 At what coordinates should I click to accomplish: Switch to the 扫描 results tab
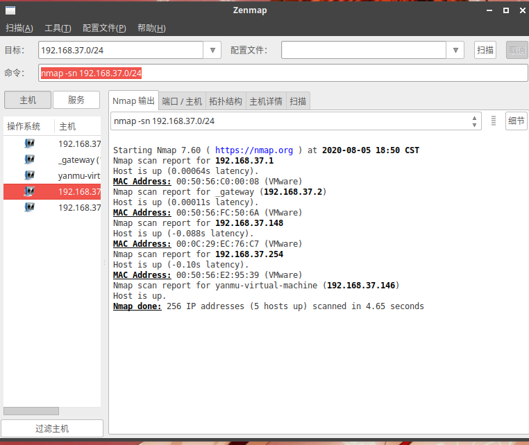point(298,101)
